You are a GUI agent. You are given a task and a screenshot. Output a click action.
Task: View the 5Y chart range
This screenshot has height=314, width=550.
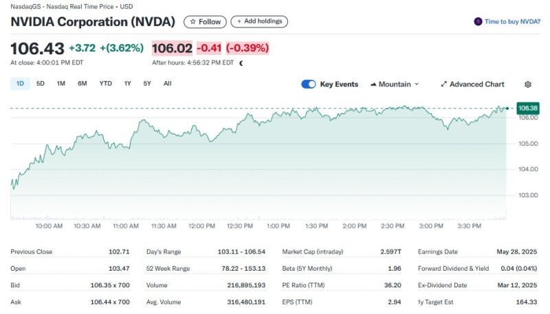(x=147, y=84)
